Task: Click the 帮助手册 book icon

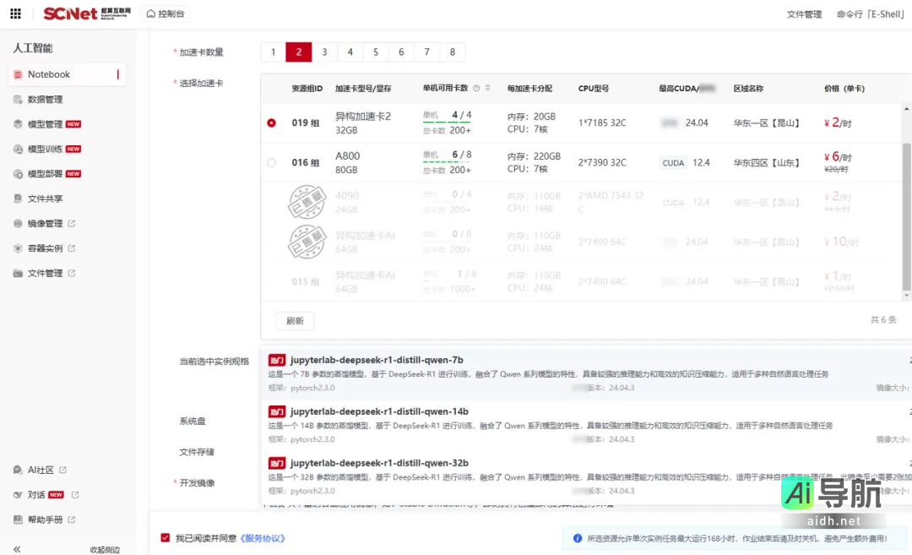Action: [x=18, y=520]
